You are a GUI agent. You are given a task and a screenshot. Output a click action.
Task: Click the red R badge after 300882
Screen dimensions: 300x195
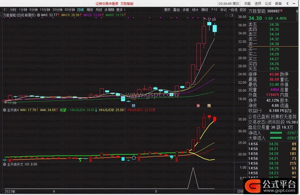click(281, 11)
